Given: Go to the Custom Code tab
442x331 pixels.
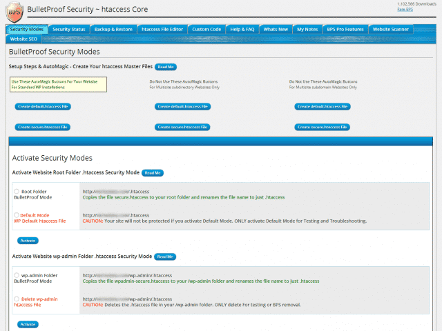Looking at the screenshot, I should tap(206, 29).
